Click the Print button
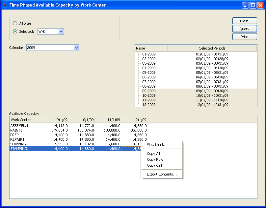Image resolution: width=266 pixels, height=208 pixels. coord(244,37)
